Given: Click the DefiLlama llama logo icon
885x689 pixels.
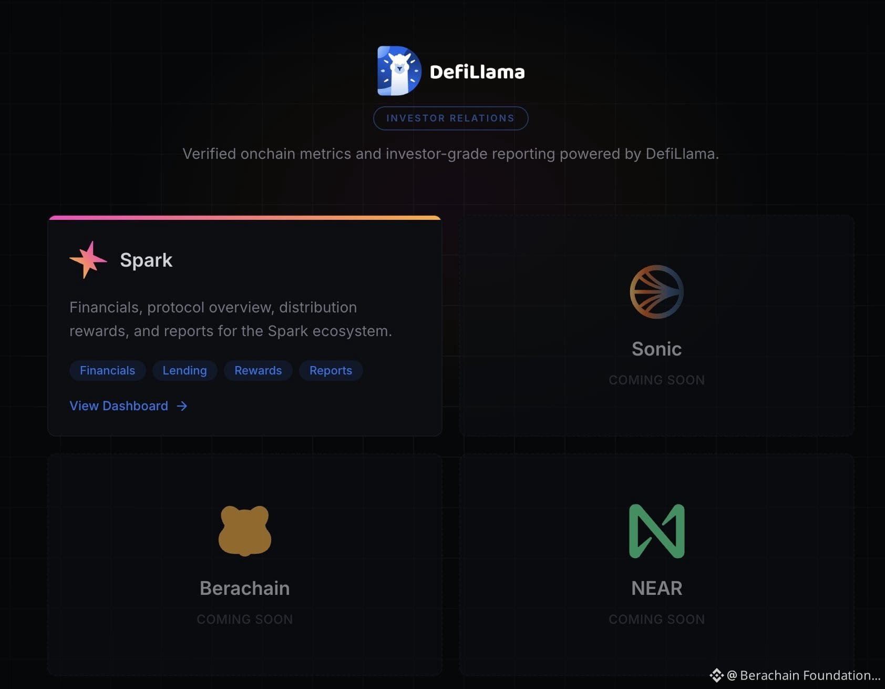Looking at the screenshot, I should (x=399, y=71).
